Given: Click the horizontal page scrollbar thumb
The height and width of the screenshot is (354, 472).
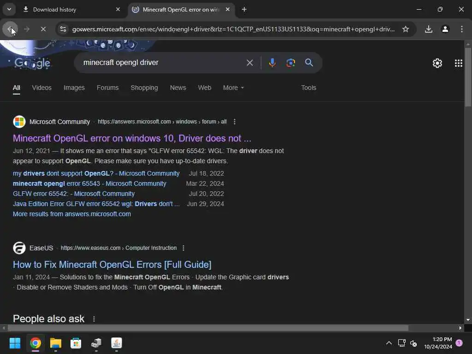Looking at the screenshot, I should pyautogui.click(x=208, y=328).
